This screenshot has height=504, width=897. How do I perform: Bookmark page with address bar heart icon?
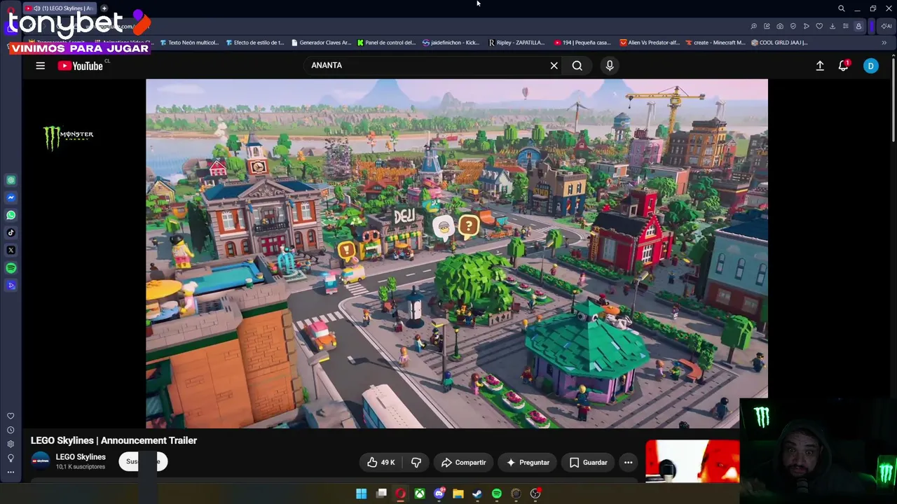[819, 27]
